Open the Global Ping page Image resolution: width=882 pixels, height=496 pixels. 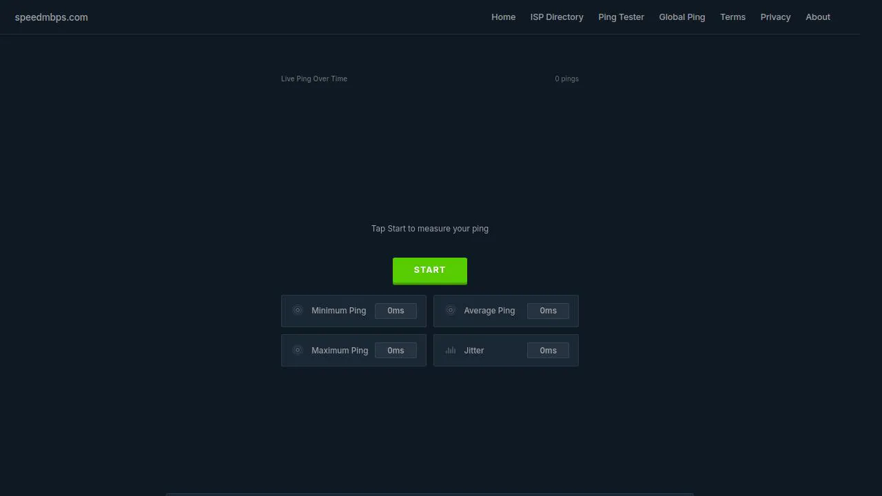pyautogui.click(x=682, y=17)
